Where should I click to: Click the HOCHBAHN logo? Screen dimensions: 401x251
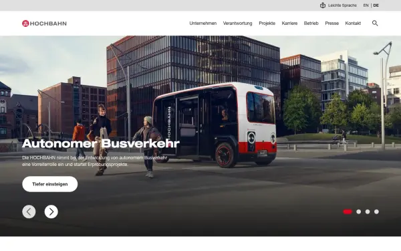(x=44, y=23)
